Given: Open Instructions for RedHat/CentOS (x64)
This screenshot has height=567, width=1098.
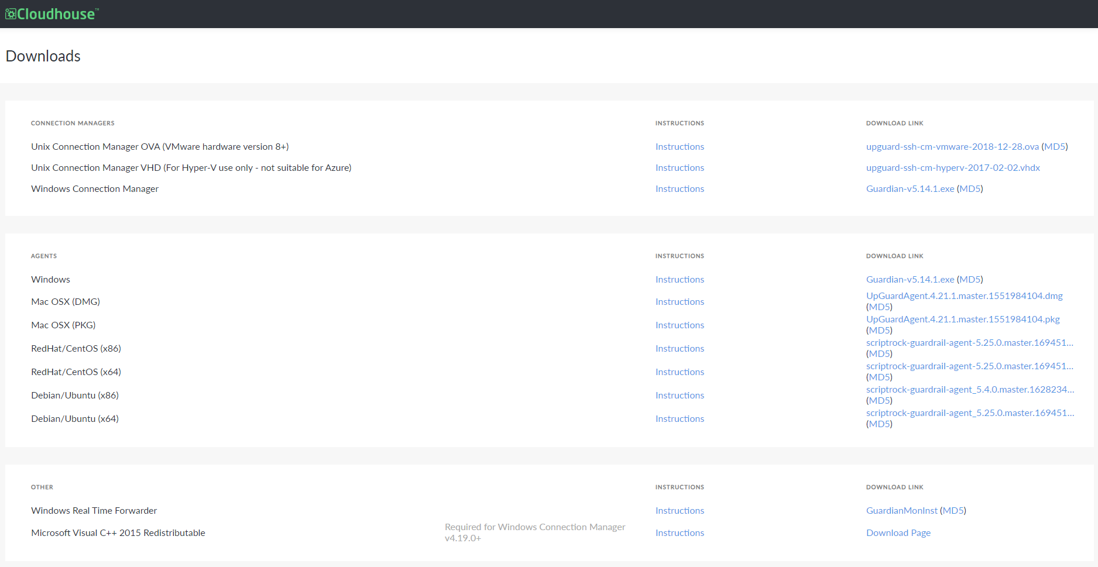Looking at the screenshot, I should 680,372.
